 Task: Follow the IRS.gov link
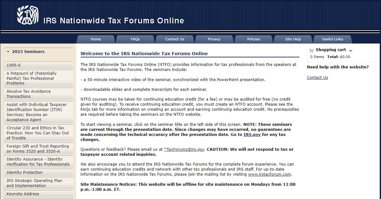coord(252,134)
